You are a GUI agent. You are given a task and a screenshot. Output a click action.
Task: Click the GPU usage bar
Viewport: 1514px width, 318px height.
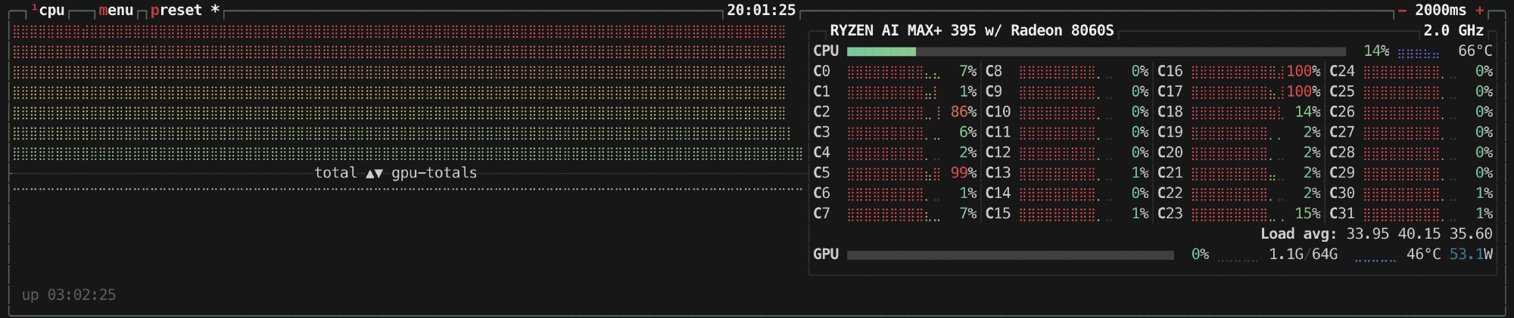[1010, 255]
